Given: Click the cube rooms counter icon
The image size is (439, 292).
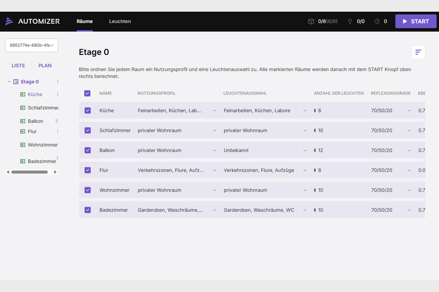Looking at the screenshot, I should (x=311, y=22).
